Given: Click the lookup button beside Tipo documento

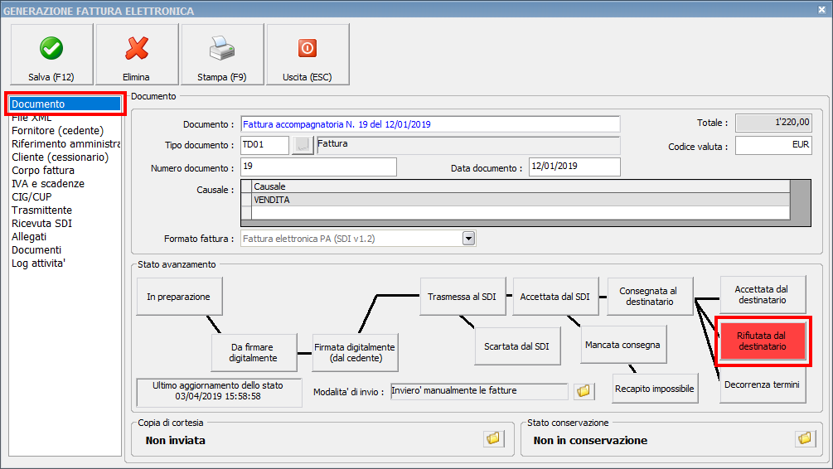Looking at the screenshot, I should click(x=303, y=145).
